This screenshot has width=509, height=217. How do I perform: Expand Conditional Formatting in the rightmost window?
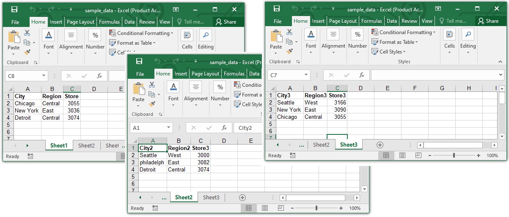[x=405, y=32]
